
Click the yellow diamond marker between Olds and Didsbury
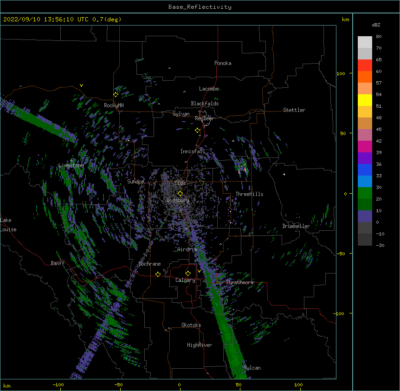coord(181,193)
